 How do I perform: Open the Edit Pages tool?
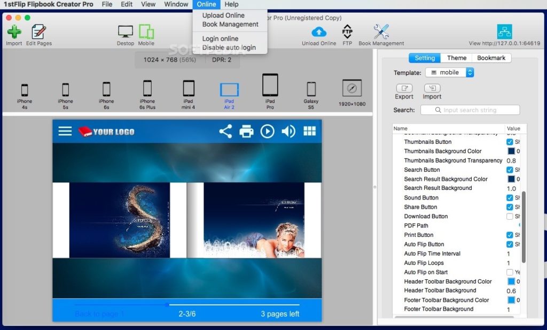click(38, 32)
